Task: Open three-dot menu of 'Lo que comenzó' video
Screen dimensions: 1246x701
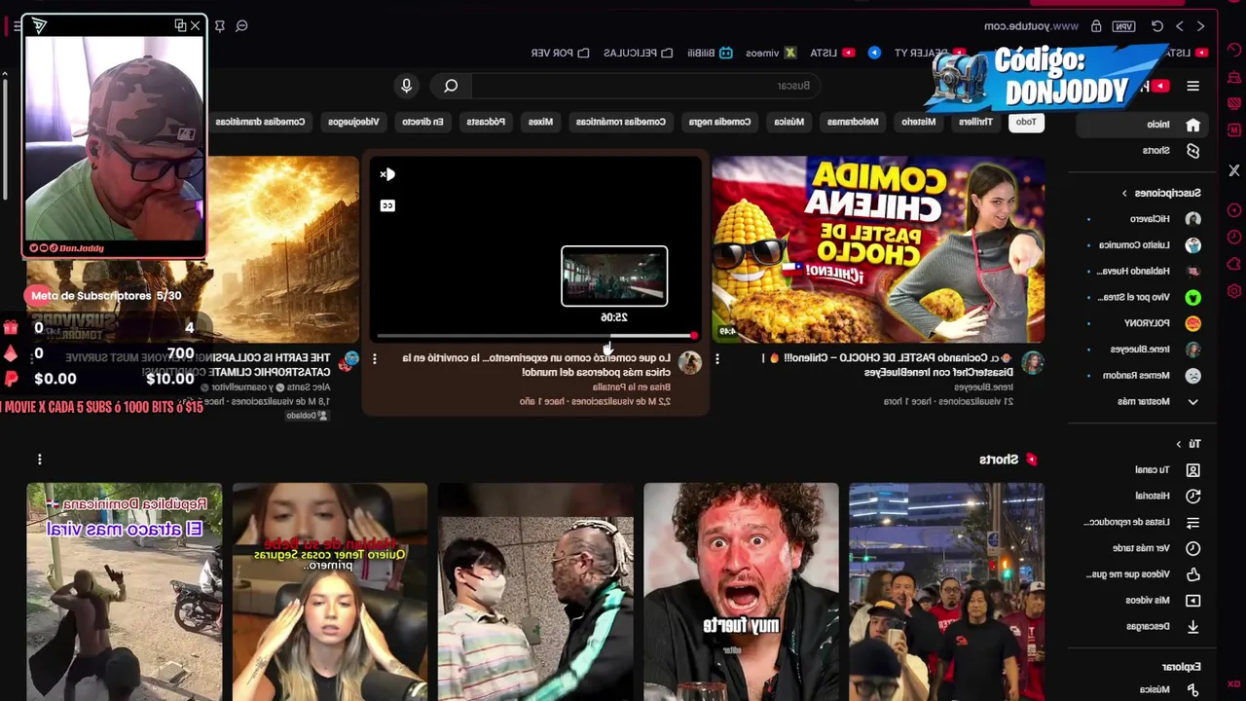Action: click(x=374, y=359)
